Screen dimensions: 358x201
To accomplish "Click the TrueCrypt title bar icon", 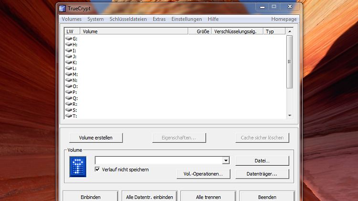I will 62,8.
